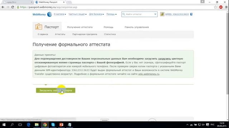Click the WebMoney globe logo
The width and height of the screenshot is (229, 128).
(49, 14)
